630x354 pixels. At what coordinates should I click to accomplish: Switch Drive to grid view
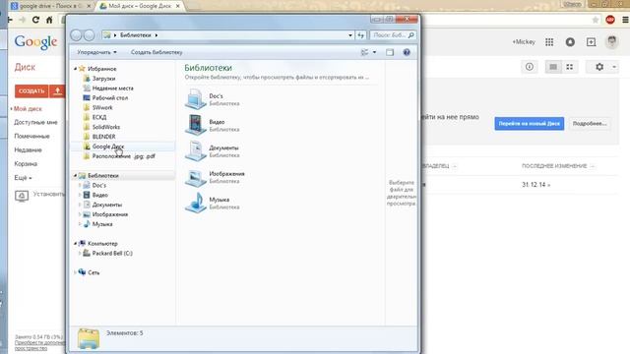[570, 67]
